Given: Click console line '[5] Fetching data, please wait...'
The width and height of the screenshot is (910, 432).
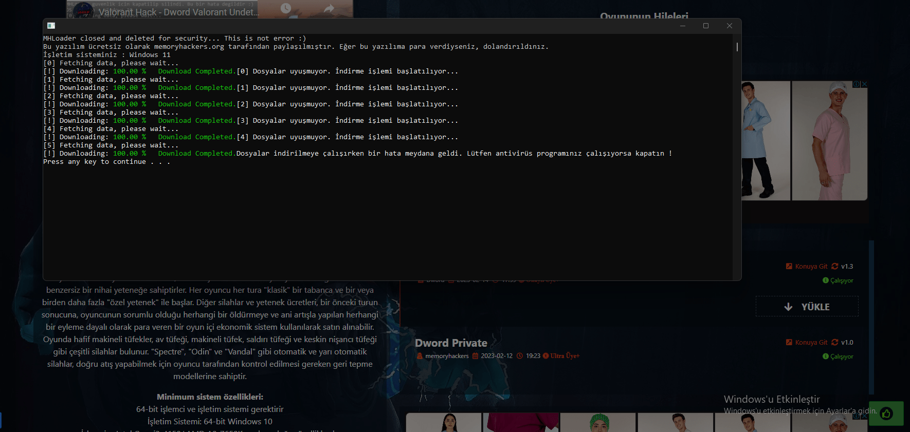Looking at the screenshot, I should coord(111,145).
